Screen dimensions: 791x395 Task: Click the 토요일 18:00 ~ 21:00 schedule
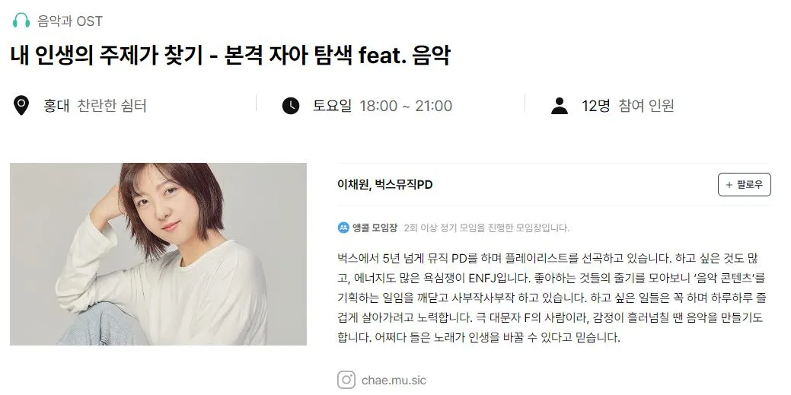point(382,106)
